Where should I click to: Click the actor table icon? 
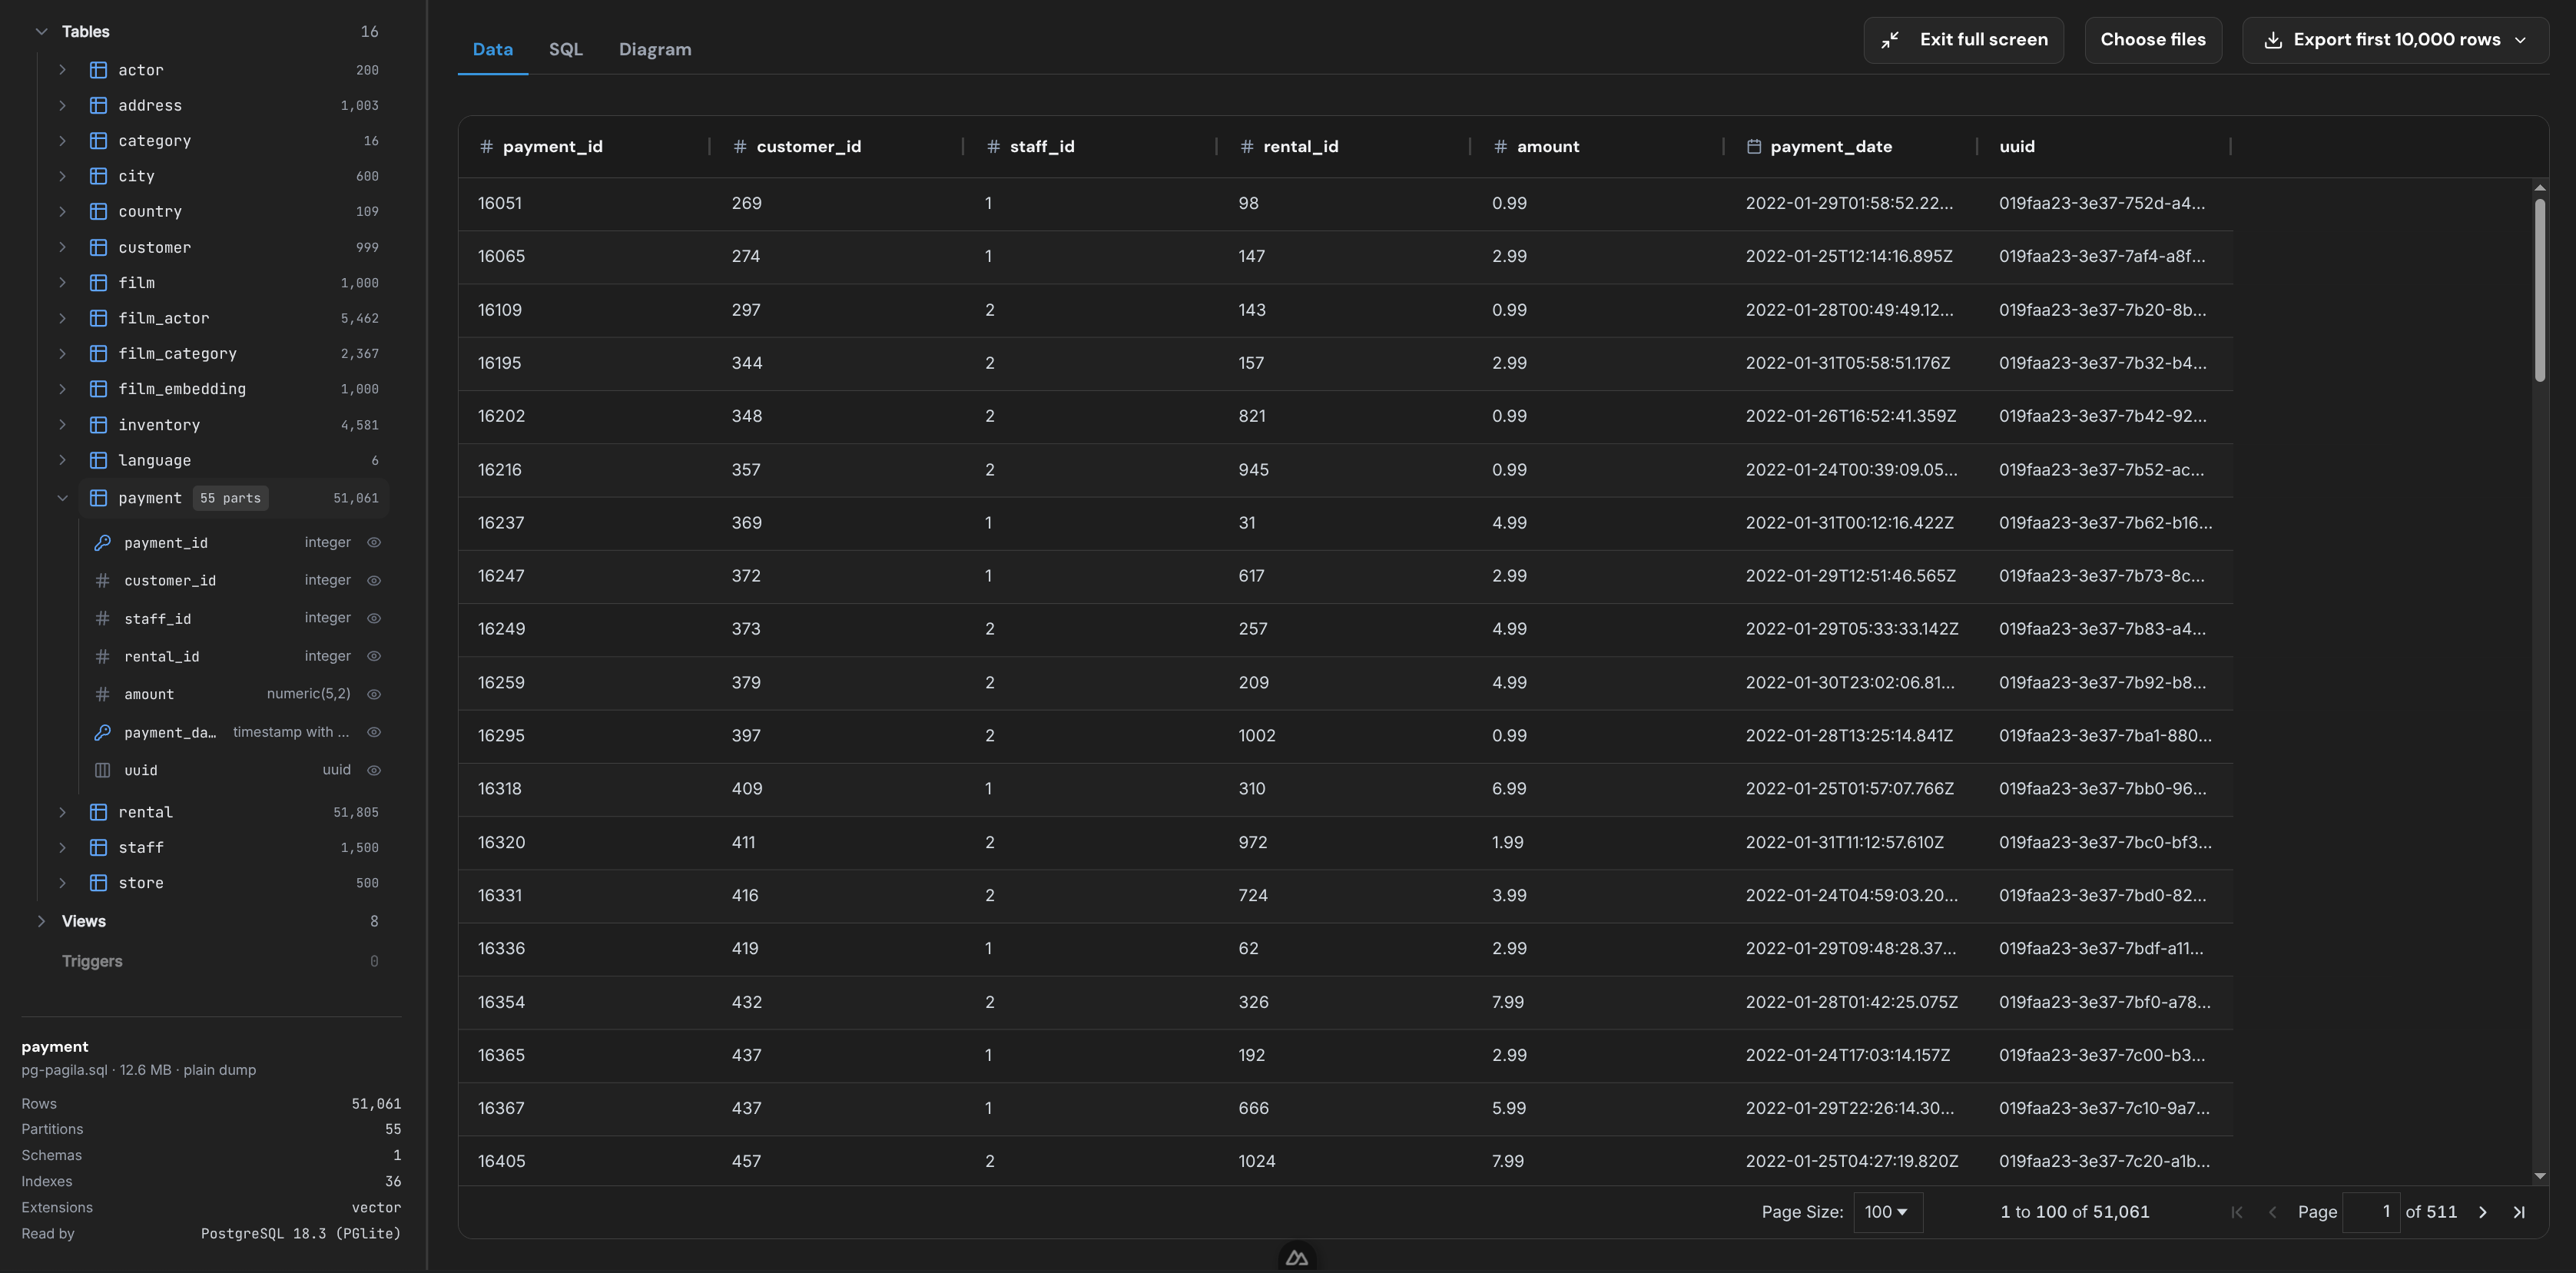[98, 70]
